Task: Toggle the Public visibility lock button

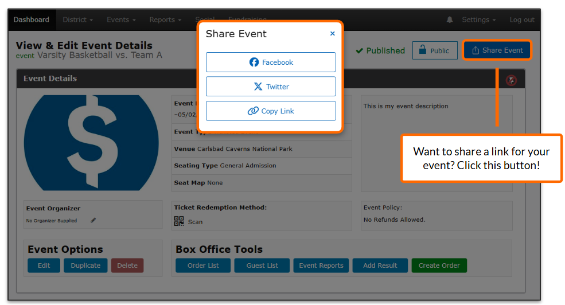Action: pos(435,50)
